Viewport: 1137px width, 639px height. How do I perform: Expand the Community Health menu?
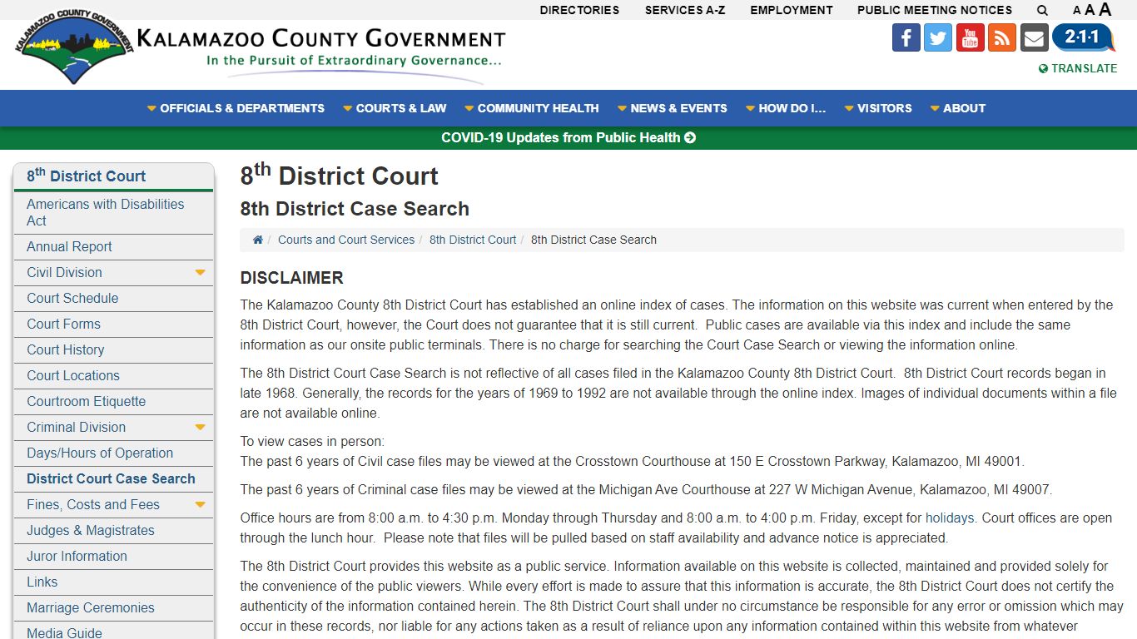pos(531,108)
